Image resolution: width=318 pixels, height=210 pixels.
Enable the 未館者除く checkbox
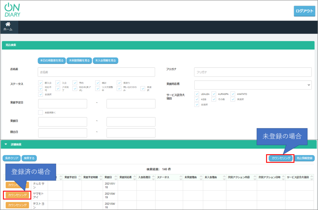41,112
